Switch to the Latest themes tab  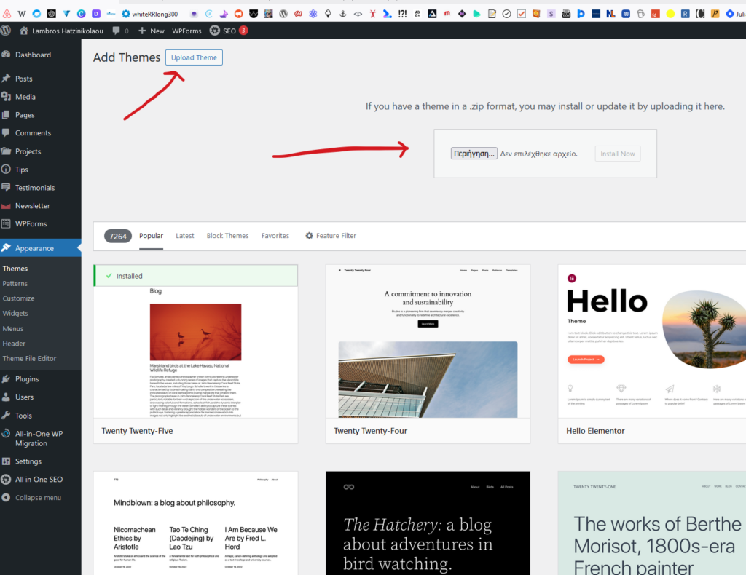coord(185,236)
